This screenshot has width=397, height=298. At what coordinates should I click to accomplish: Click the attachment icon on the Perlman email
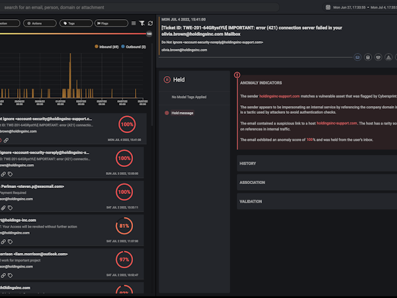pos(3,208)
